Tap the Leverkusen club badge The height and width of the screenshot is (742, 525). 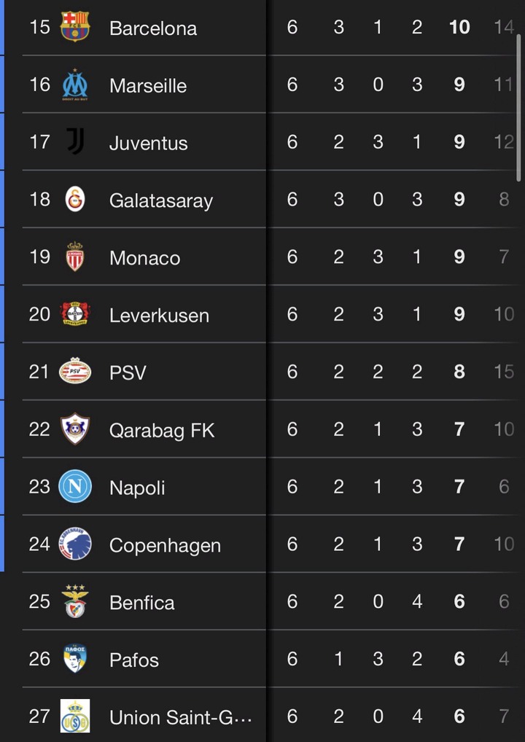pos(75,314)
